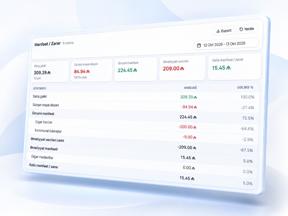Click the -84.94 amount in the table
The image size is (288, 216).
click(x=189, y=107)
